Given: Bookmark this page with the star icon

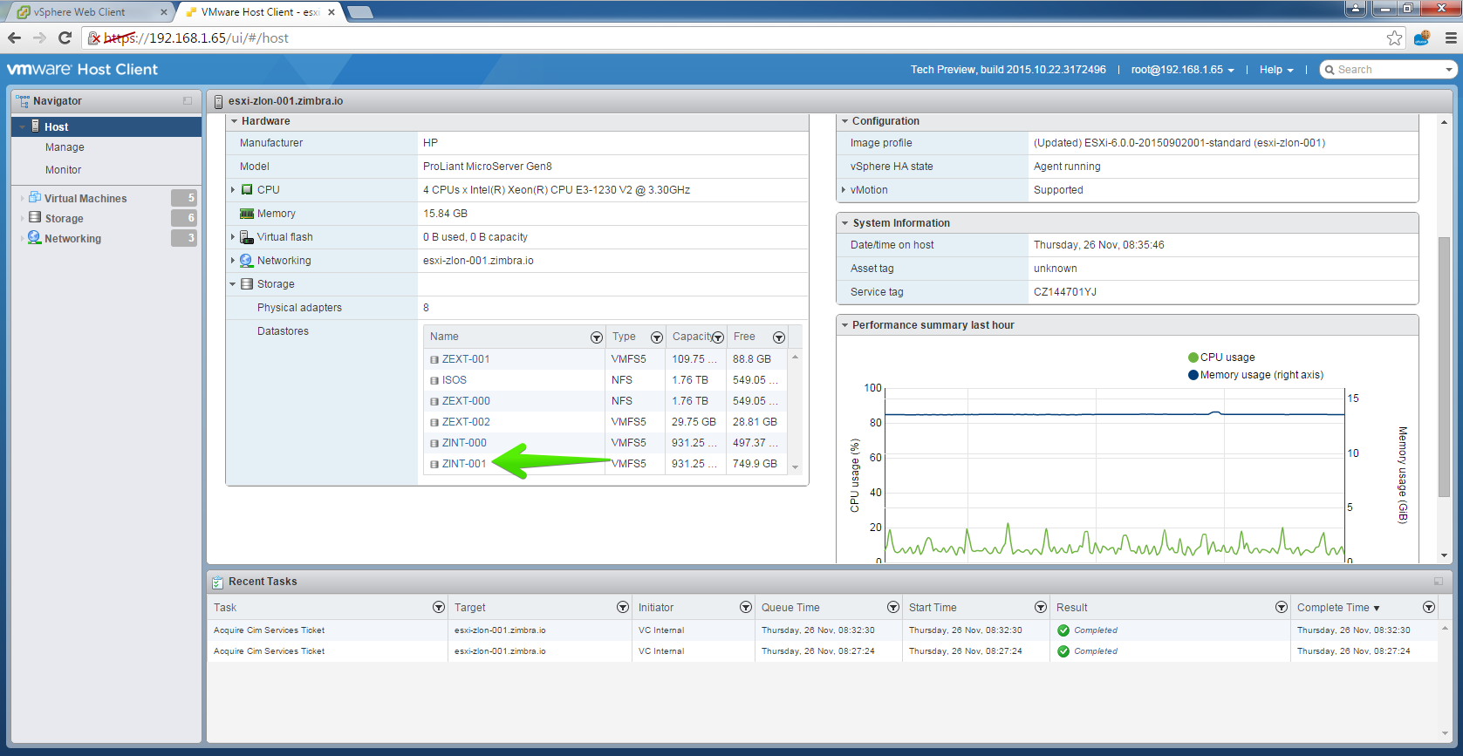Looking at the screenshot, I should 1394,37.
